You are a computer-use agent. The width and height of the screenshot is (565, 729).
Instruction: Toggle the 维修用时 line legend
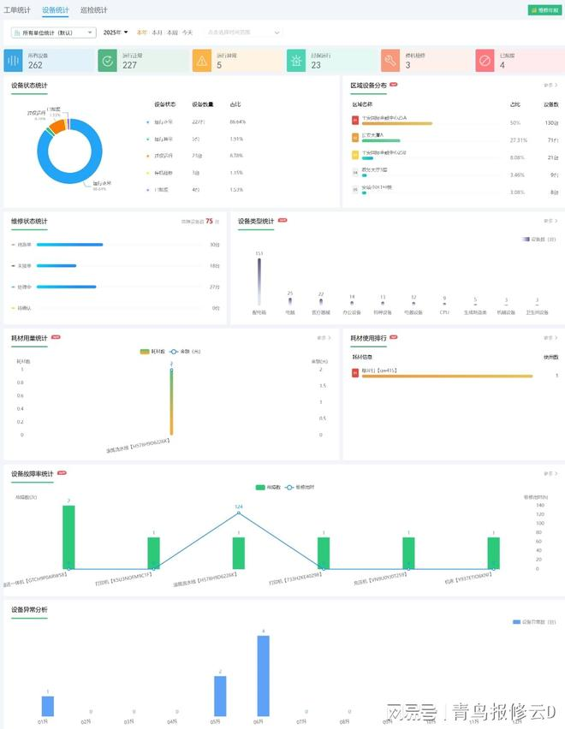point(306,487)
